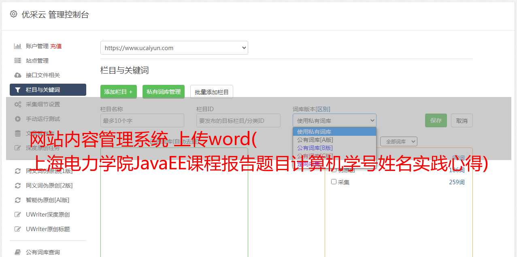
Task: Click the 栏目ID input field
Action: (x=238, y=120)
